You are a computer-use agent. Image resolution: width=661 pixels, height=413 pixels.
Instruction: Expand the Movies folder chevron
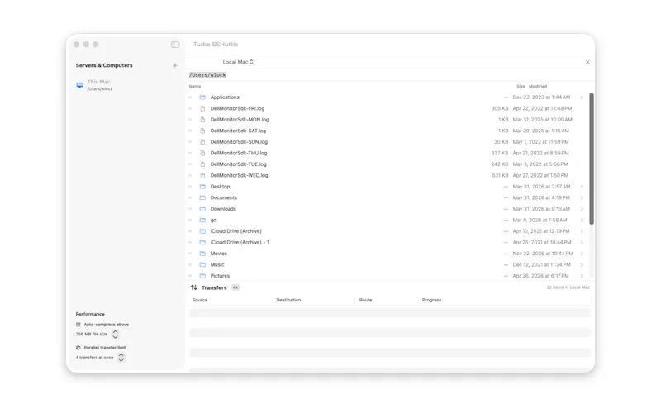pyautogui.click(x=582, y=254)
